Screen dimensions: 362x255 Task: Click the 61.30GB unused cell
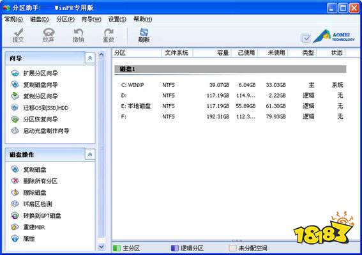coord(276,106)
